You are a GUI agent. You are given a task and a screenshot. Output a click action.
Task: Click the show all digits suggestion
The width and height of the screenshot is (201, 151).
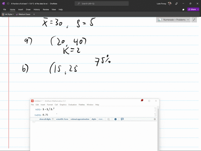tap(45, 119)
